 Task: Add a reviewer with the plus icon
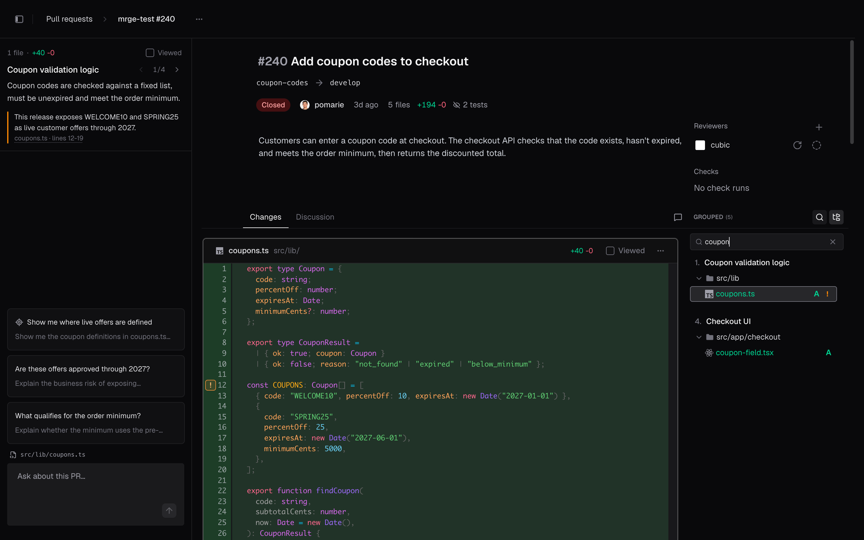coord(819,127)
